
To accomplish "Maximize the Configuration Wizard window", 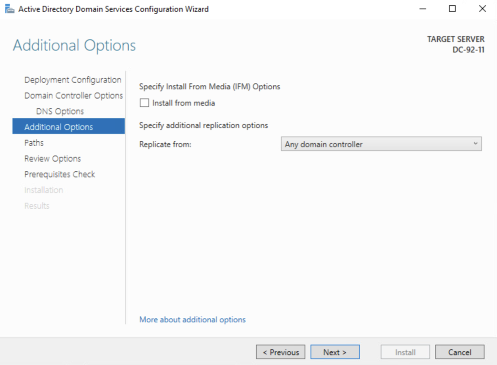I will tap(452, 9).
